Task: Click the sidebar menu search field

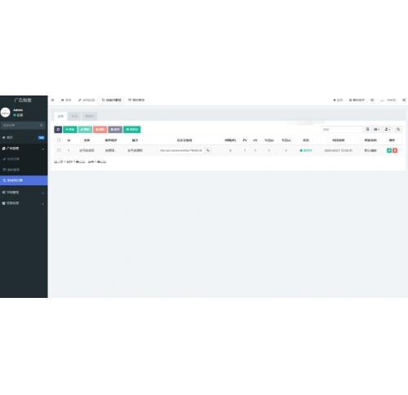Action: 23,125
